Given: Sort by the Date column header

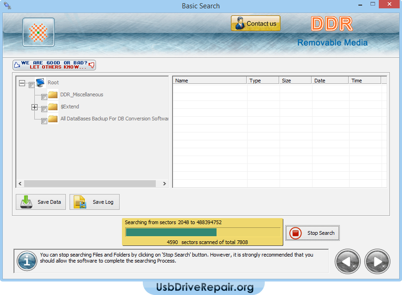Looking at the screenshot, I should 330,81.
